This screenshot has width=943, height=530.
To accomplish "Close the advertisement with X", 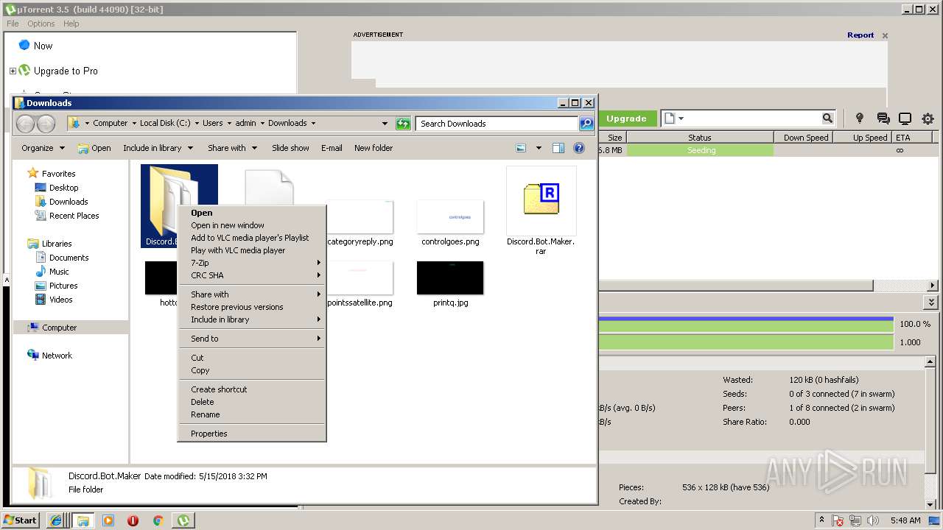I will pos(885,35).
